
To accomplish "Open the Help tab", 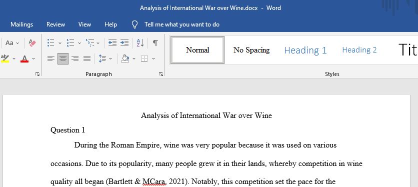I will (110, 24).
